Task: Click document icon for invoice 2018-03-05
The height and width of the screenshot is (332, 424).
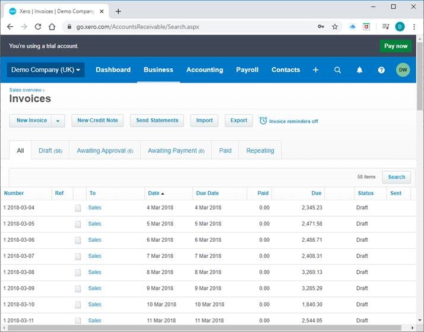Action: [x=78, y=224]
